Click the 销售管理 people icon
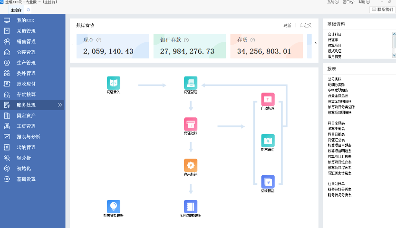This screenshot has height=228, width=396. [x=7, y=42]
